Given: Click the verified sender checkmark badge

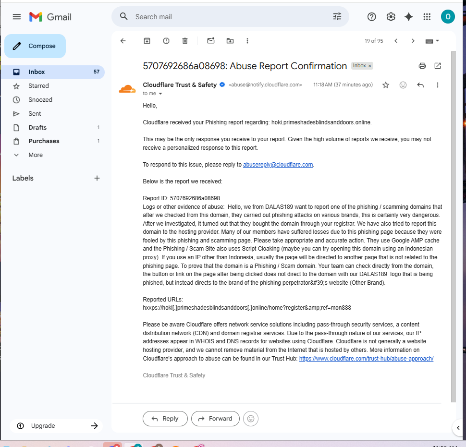Looking at the screenshot, I should pos(222,85).
